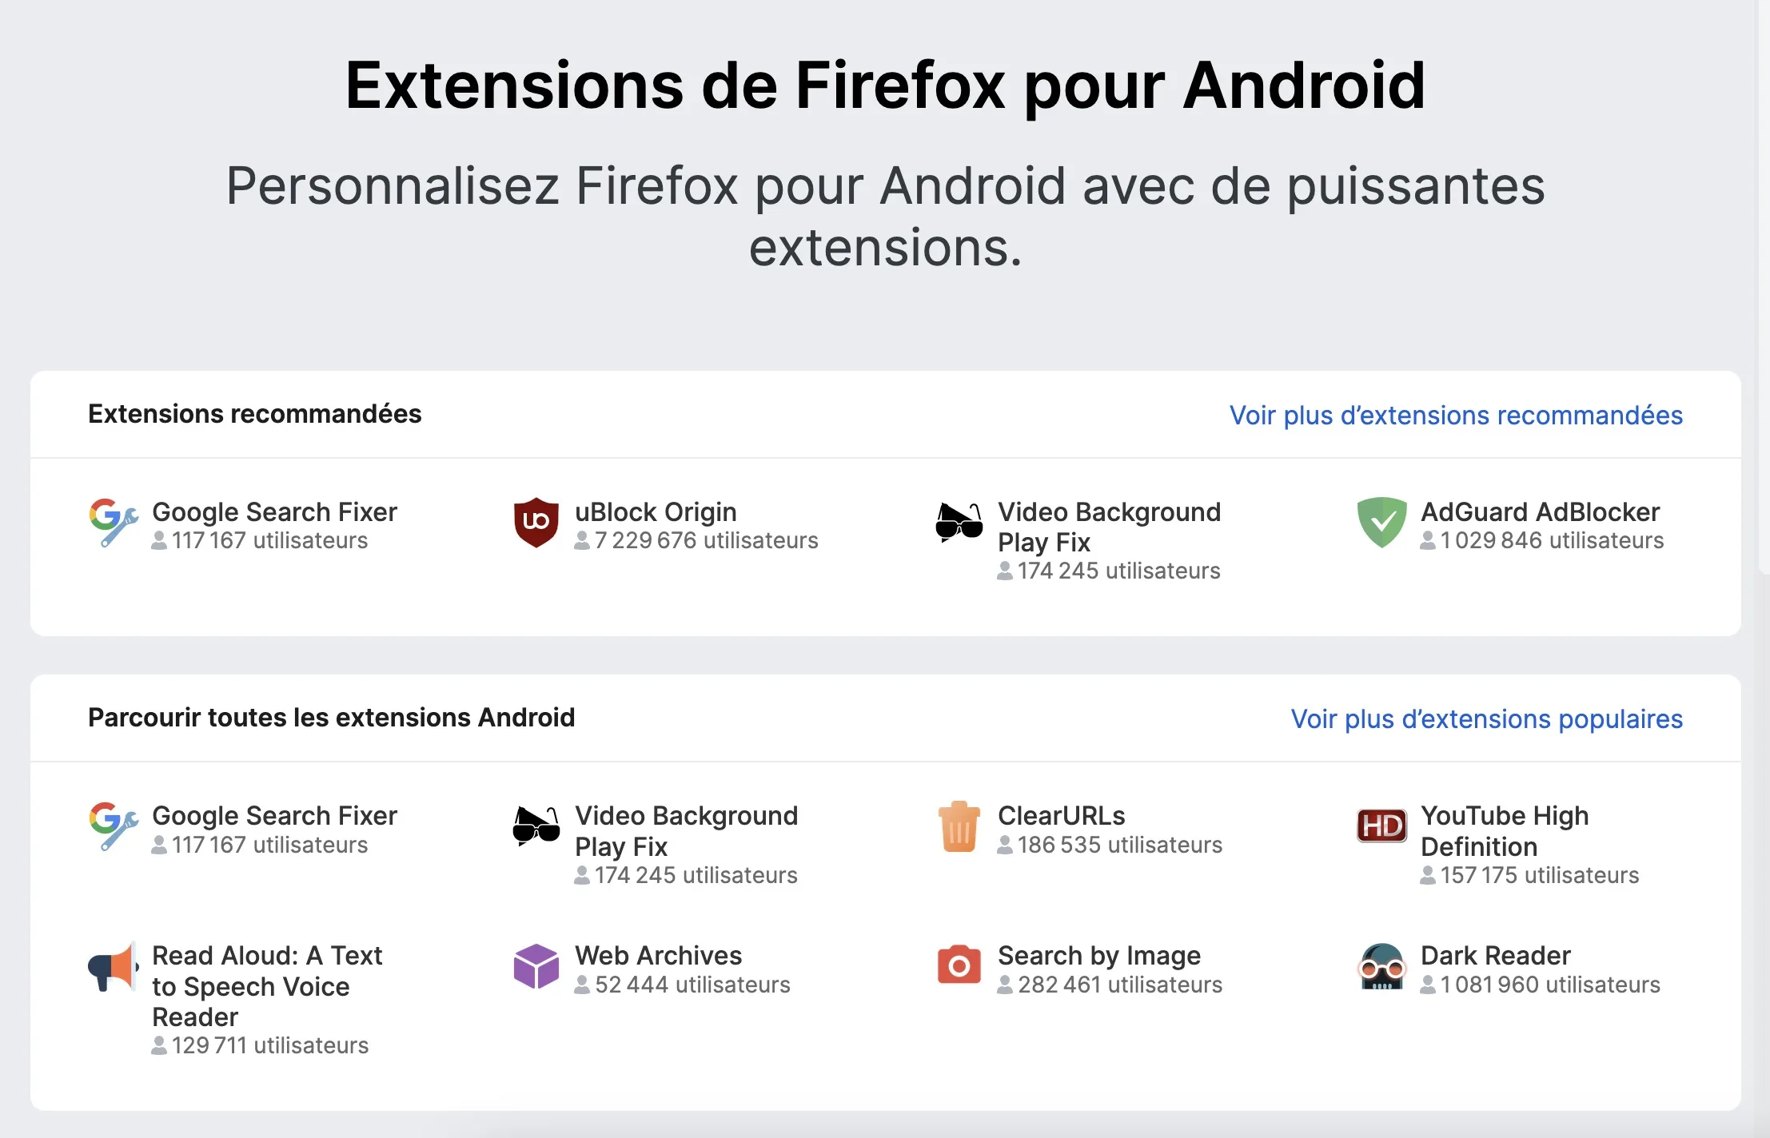Click the ClearURLs trash can icon
The height and width of the screenshot is (1138, 1770).
click(x=959, y=826)
